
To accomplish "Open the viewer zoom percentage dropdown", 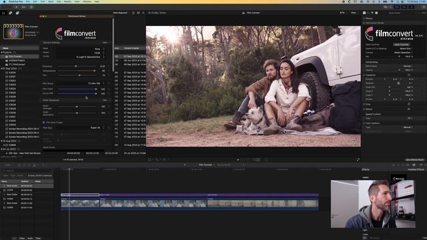I will click(x=342, y=13).
